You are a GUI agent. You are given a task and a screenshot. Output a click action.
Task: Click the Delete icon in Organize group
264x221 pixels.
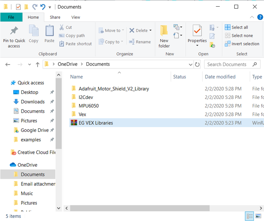[x=132, y=31]
